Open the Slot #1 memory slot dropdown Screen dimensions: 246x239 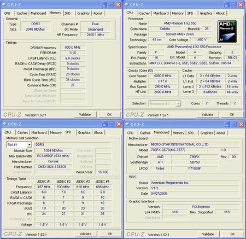pyautogui.click(x=29, y=145)
